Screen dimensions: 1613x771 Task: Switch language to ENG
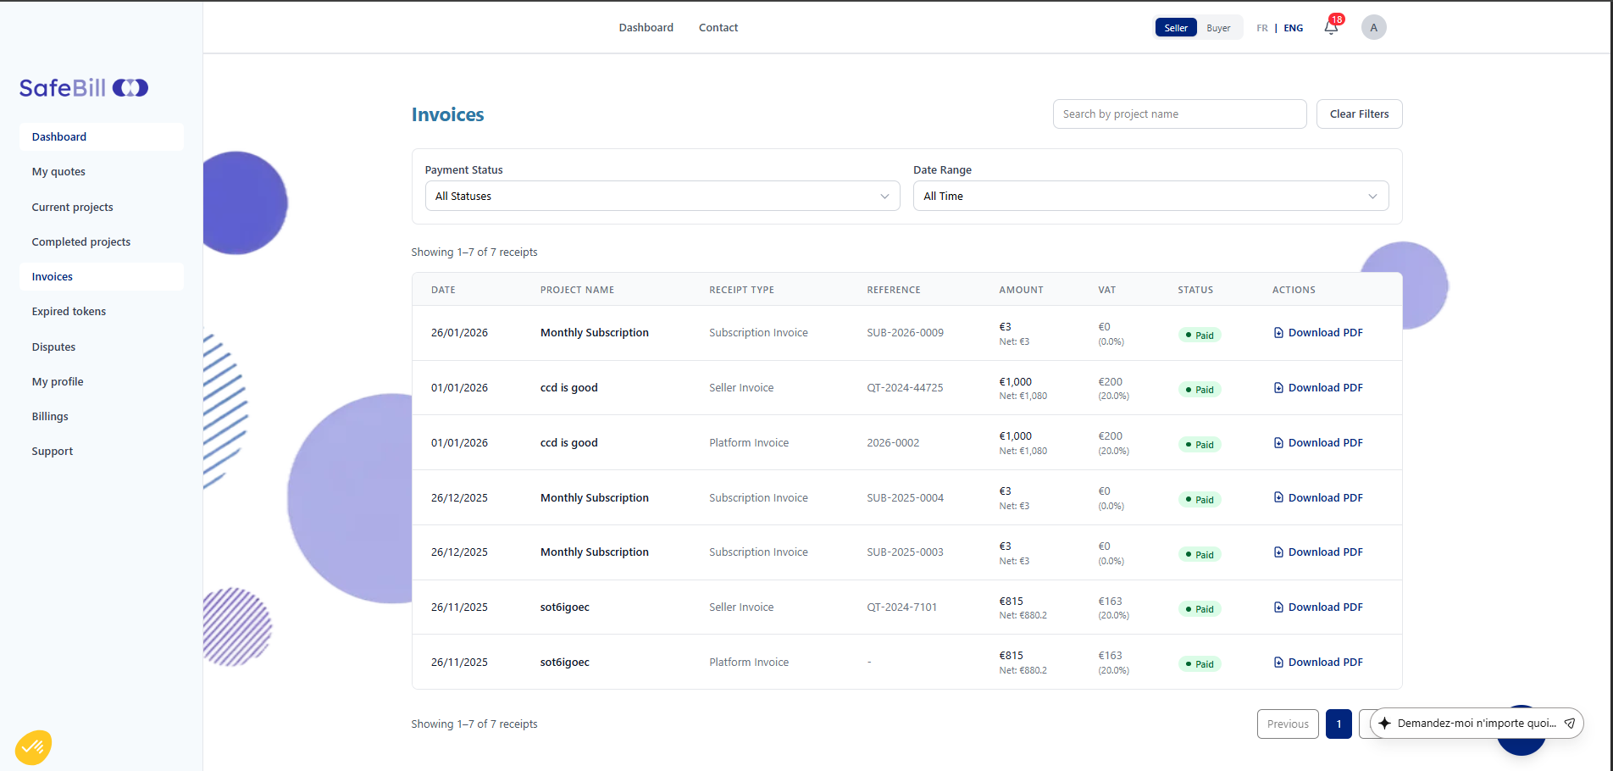(1293, 28)
